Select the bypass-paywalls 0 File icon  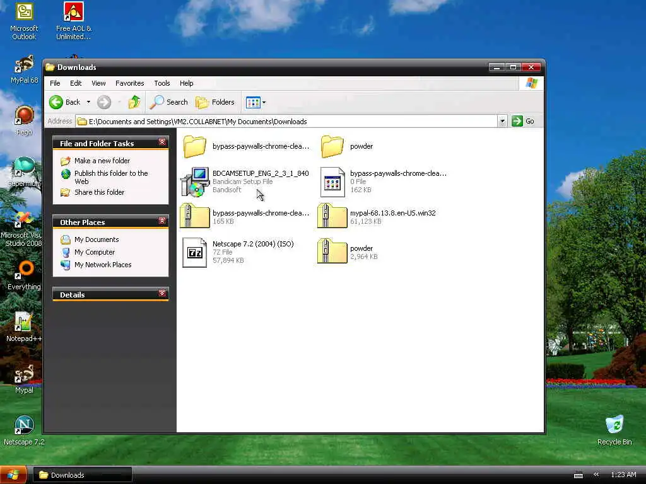point(332,182)
